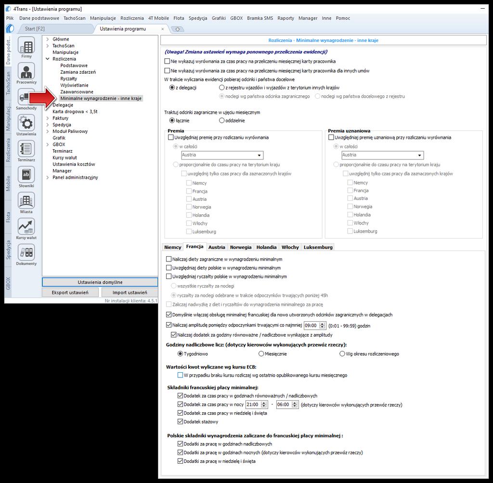Viewport: 493px width, 483px height.
Task: Select 'Wg okresu rozliczeniowego' radio
Action: (x=342, y=354)
